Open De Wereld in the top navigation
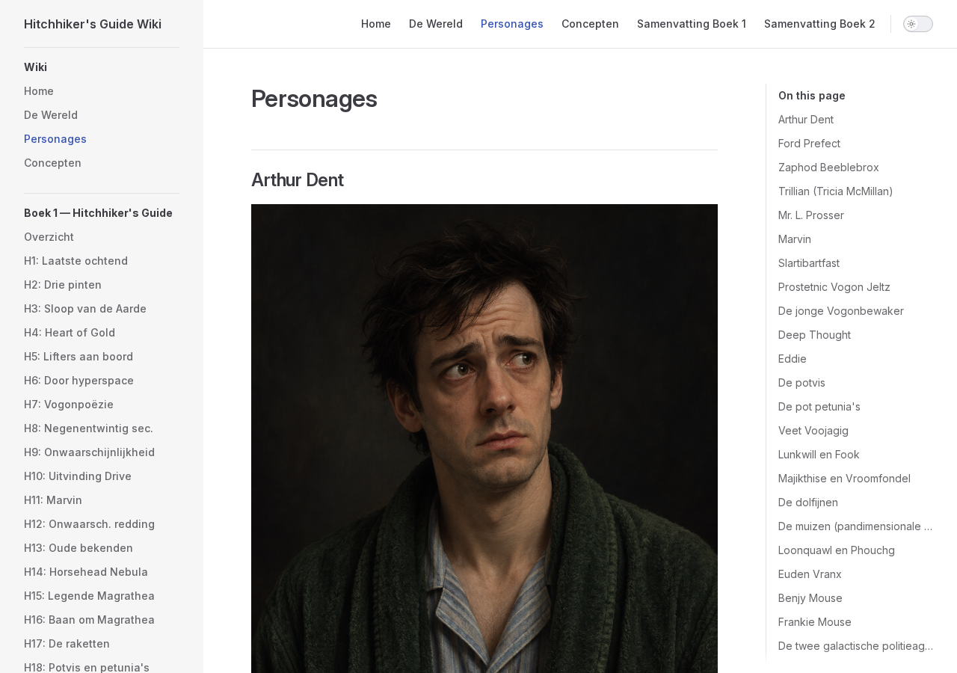The height and width of the screenshot is (673, 957). click(436, 24)
